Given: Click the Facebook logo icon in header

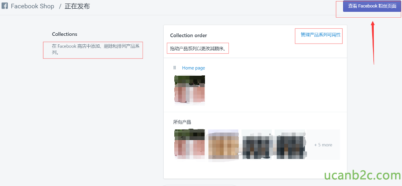Looking at the screenshot, I should (4, 6).
